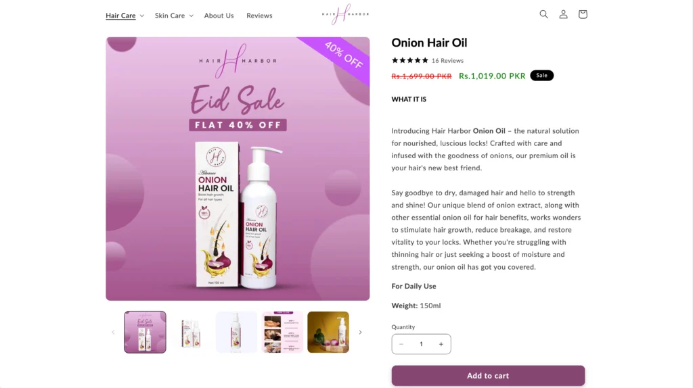Select the box and bottle thumbnail

pos(191,332)
